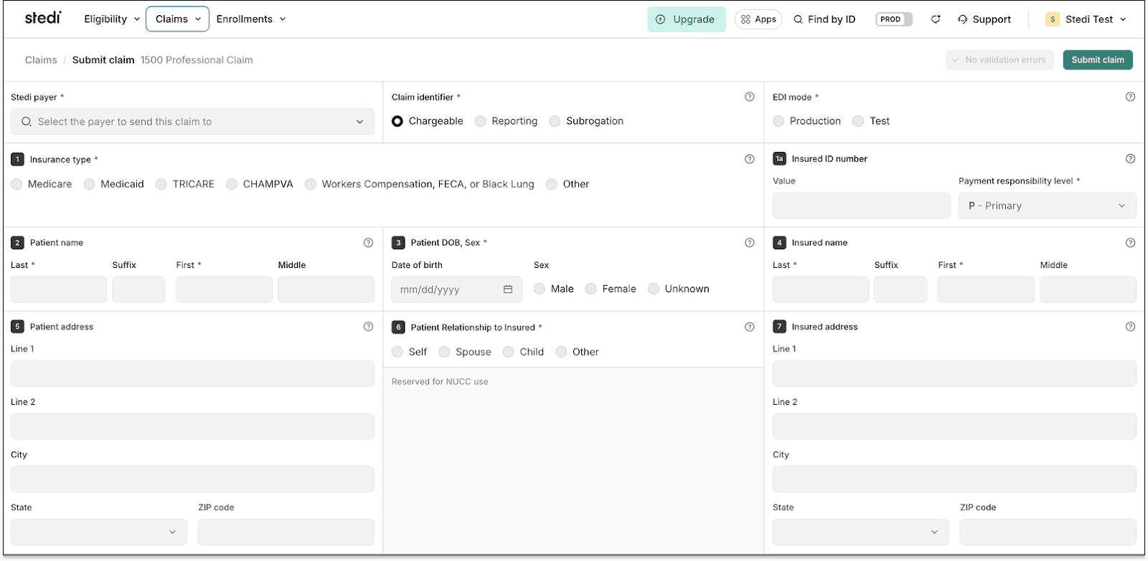Open the Eligibility menu
Viewport: 1148px width, 561px height.
(x=112, y=19)
